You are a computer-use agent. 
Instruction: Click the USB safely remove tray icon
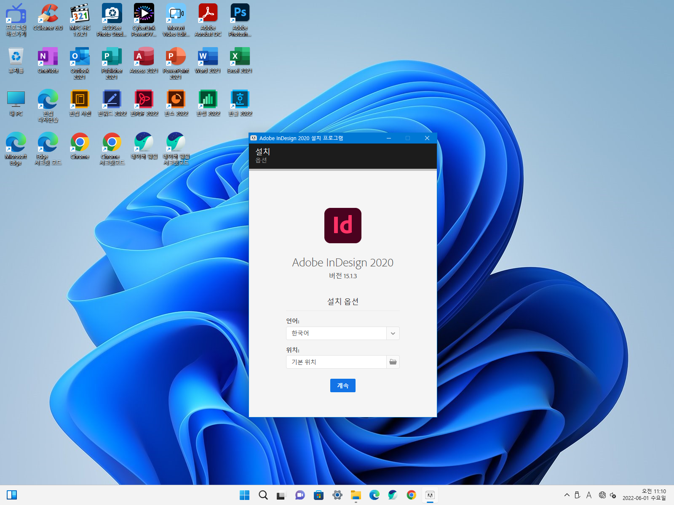(x=578, y=495)
